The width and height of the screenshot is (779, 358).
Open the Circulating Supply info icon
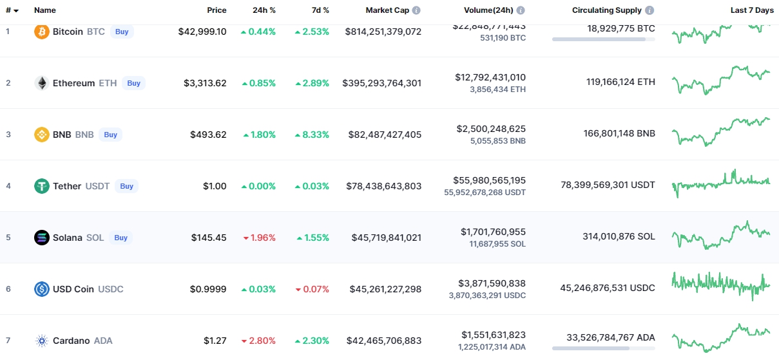coord(649,10)
